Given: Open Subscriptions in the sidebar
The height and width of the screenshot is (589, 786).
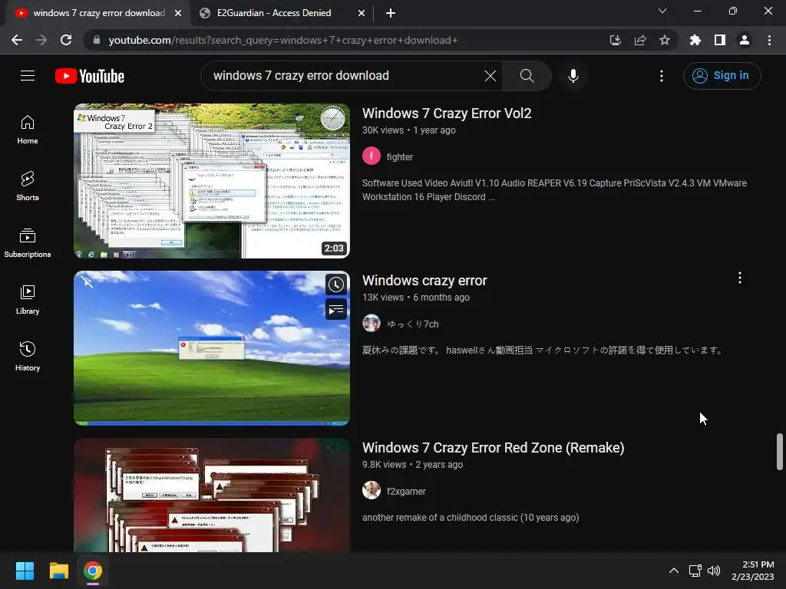Looking at the screenshot, I should 28,243.
